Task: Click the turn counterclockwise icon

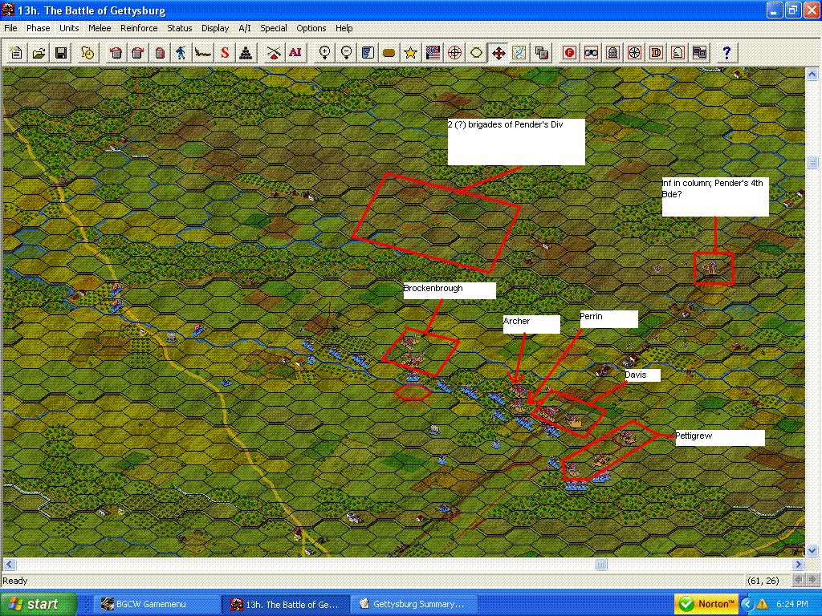Action: pyautogui.click(x=116, y=52)
